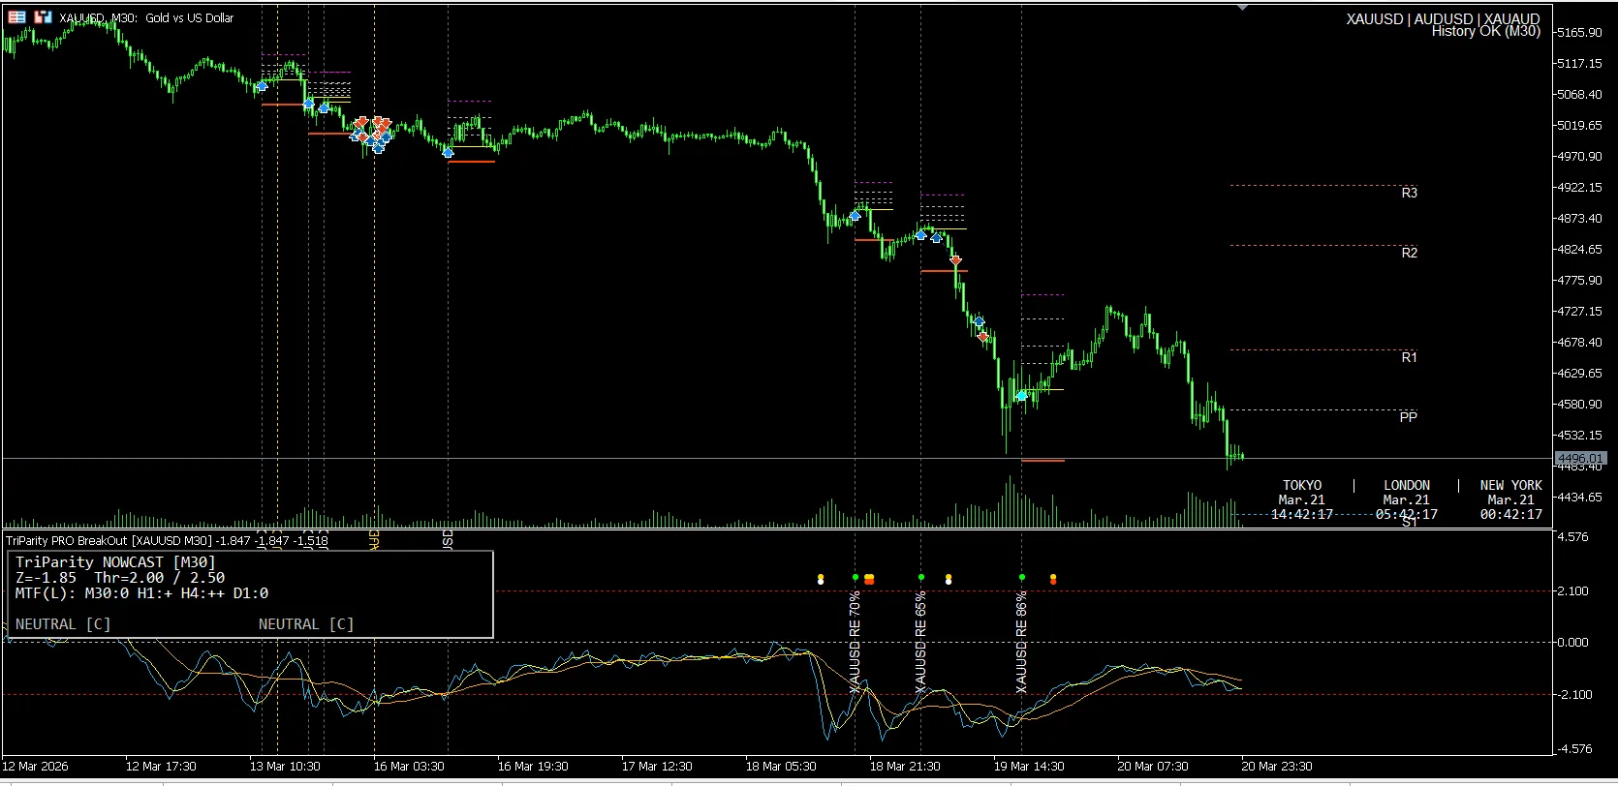Click '18 Mar 05:30' on the time axis

point(781,767)
